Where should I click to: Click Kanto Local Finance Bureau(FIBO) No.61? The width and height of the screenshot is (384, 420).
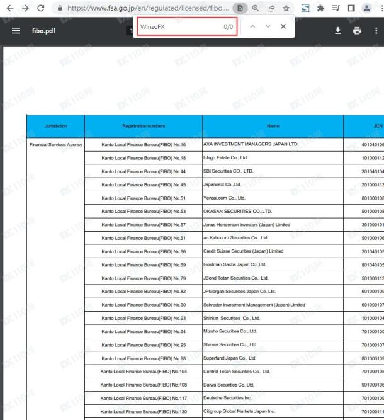coord(144,238)
